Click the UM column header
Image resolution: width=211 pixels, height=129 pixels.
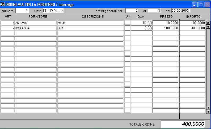(128, 17)
